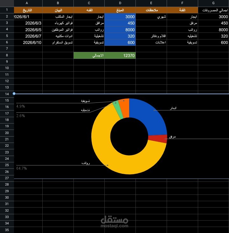Screen dimensions: 229x233
Task: Select column D header
Action: click(120, 3)
